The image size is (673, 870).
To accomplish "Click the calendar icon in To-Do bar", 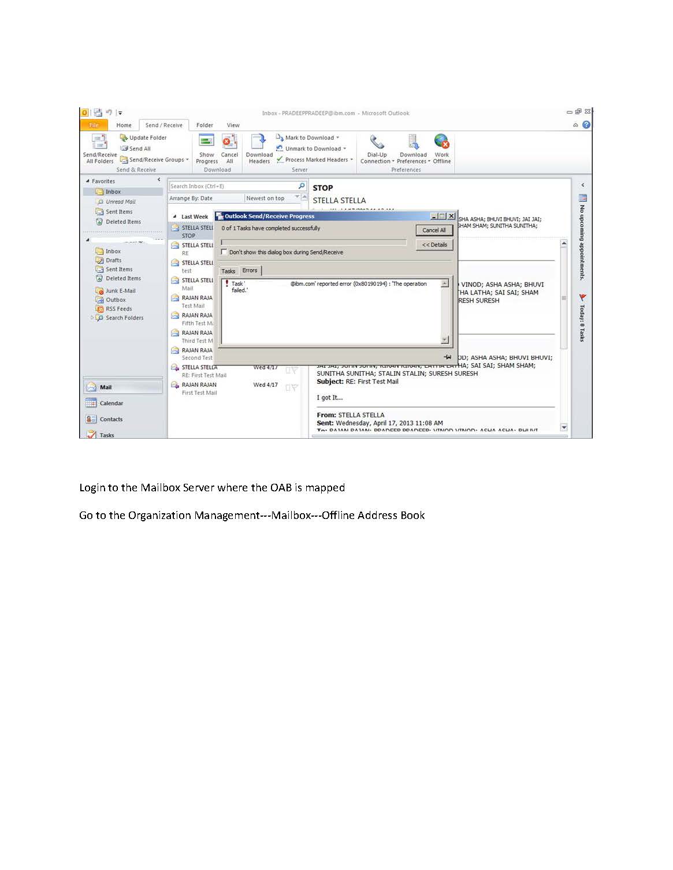I will tap(582, 198).
